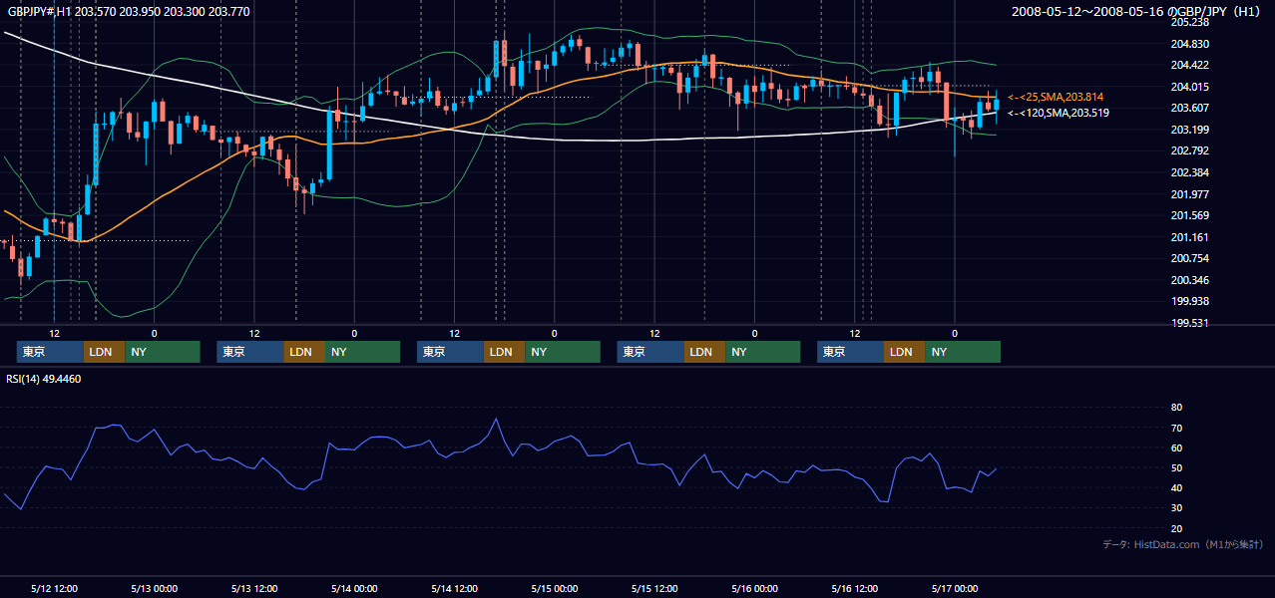The width and height of the screenshot is (1275, 598).
Task: Select the 東京 session block above 5/14 12:00
Action: click(x=450, y=352)
